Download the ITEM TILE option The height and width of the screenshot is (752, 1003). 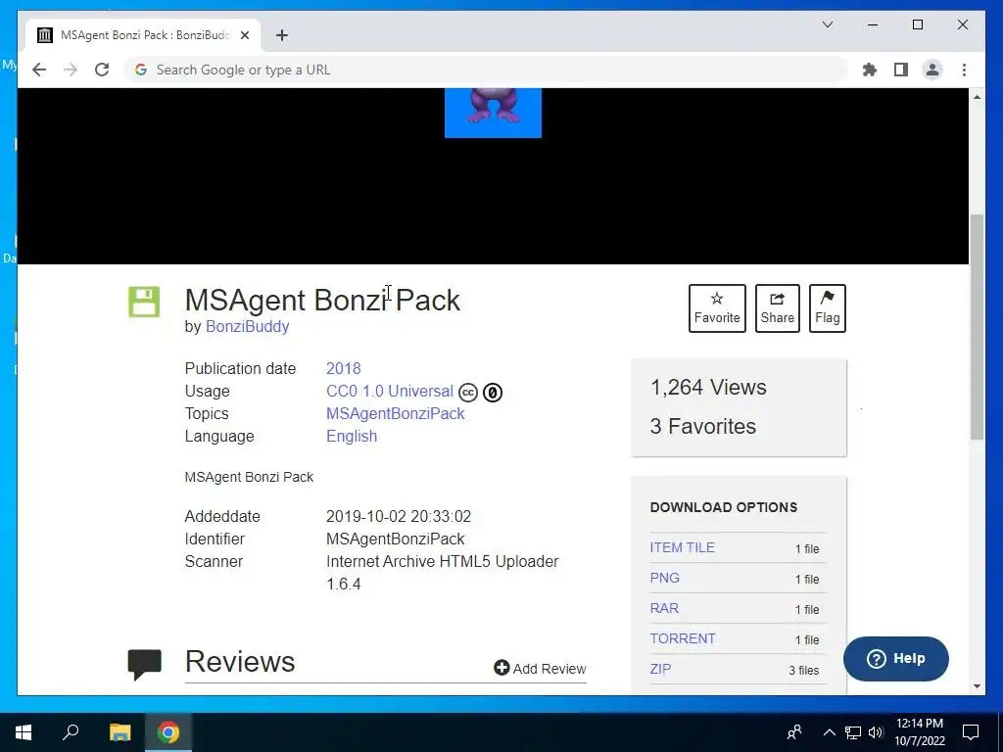(x=683, y=547)
